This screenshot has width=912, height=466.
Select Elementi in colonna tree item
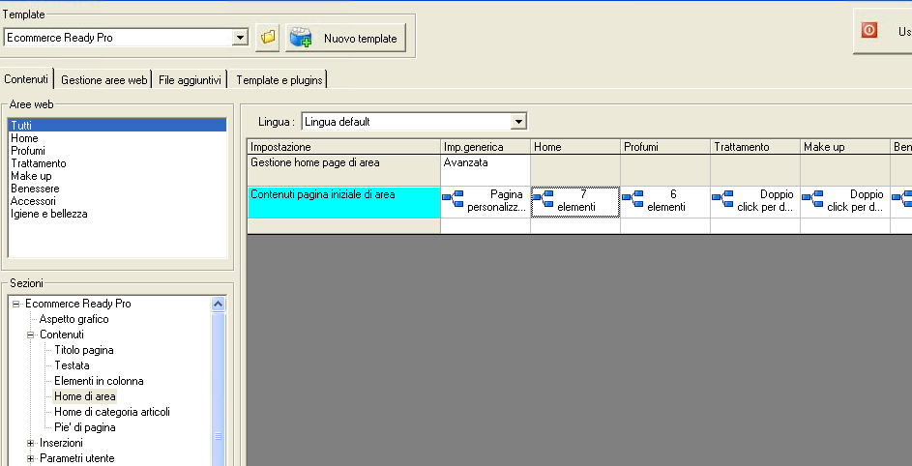(x=99, y=381)
